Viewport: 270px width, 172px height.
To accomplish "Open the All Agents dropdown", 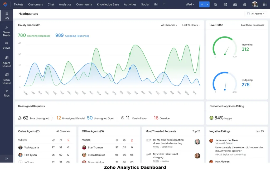I will pos(255,14).
